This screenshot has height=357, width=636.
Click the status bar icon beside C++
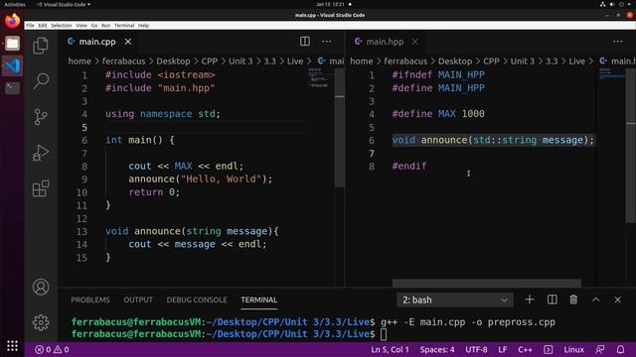coord(548,349)
